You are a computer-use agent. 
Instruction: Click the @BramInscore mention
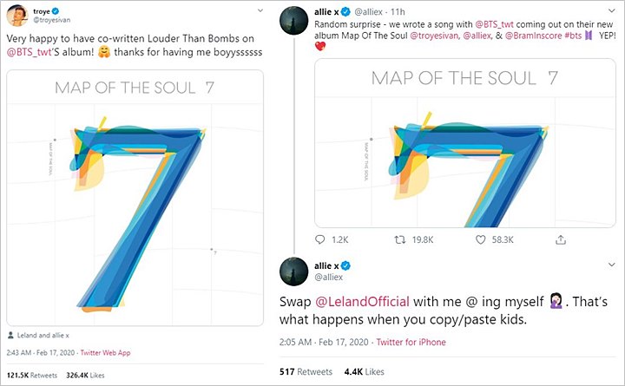tap(533, 36)
